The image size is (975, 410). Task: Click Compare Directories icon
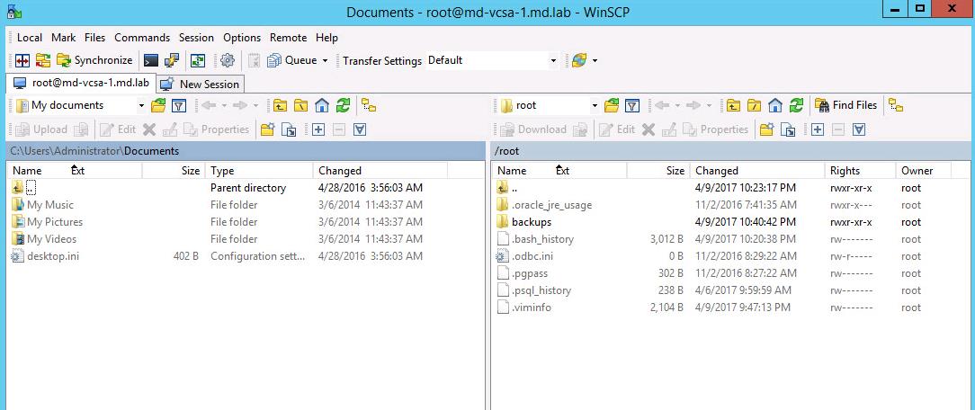click(22, 60)
